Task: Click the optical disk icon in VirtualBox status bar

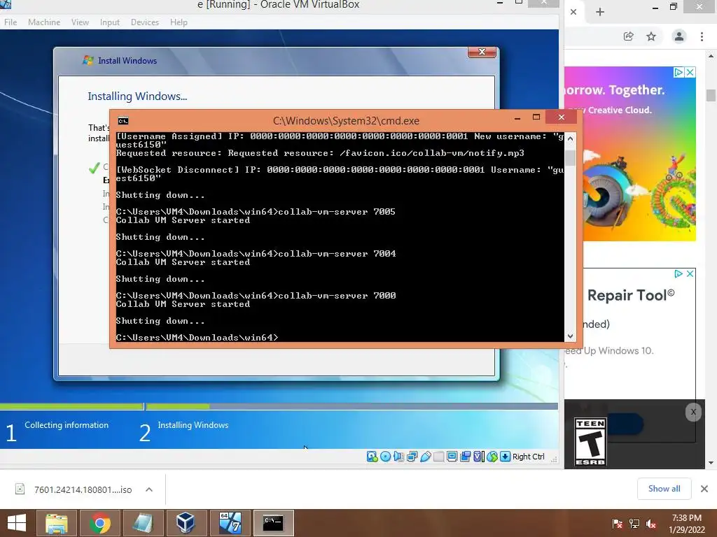Action: tap(386, 457)
